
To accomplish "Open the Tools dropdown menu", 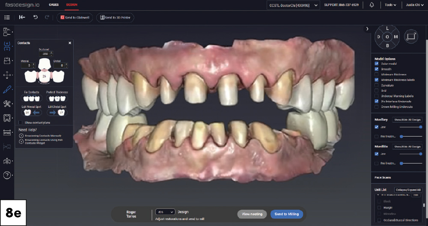I will pyautogui.click(x=390, y=5).
